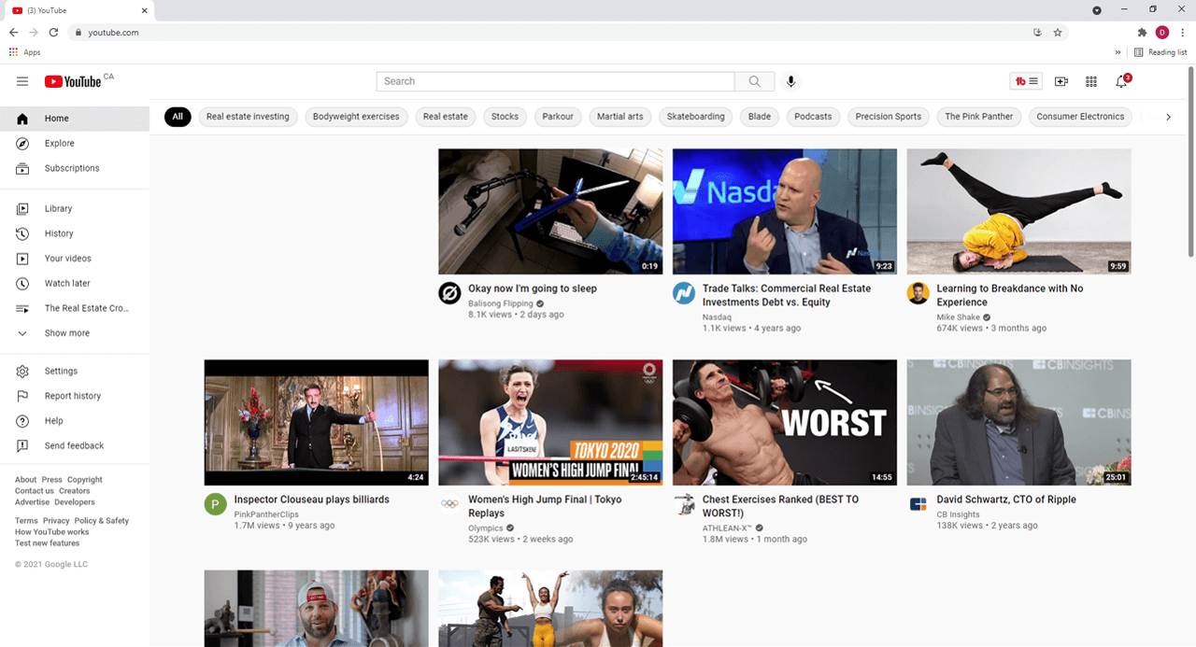Open Explore in sidebar
This screenshot has height=647, width=1196.
[x=75, y=144]
